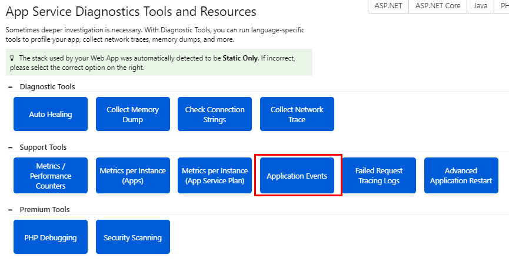Open the Auto Healing tool

coord(51,114)
